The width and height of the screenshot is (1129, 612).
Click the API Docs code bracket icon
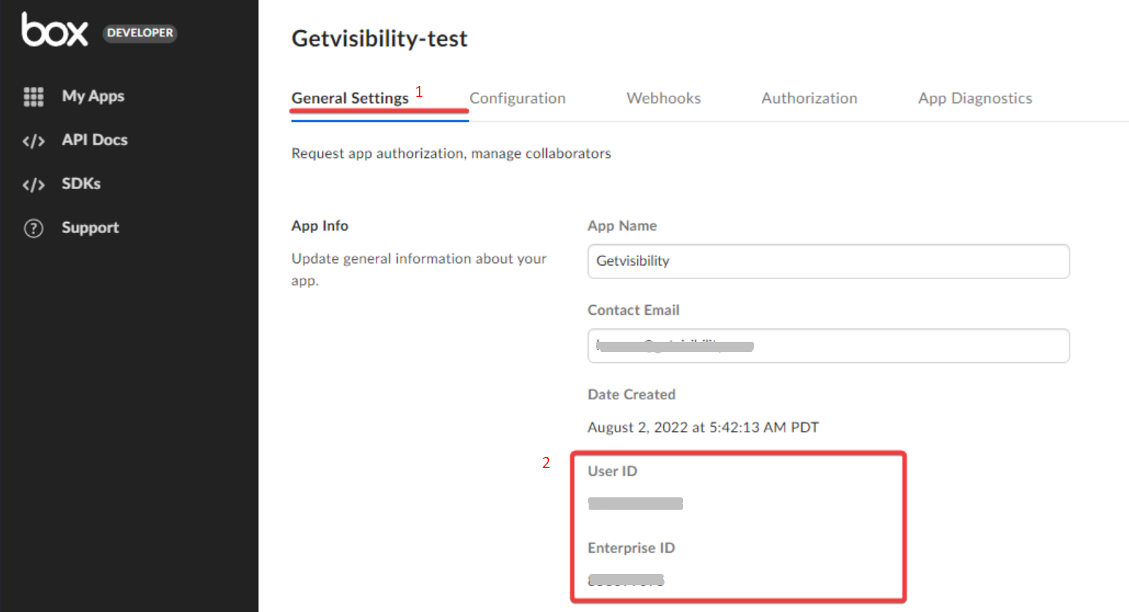click(34, 141)
